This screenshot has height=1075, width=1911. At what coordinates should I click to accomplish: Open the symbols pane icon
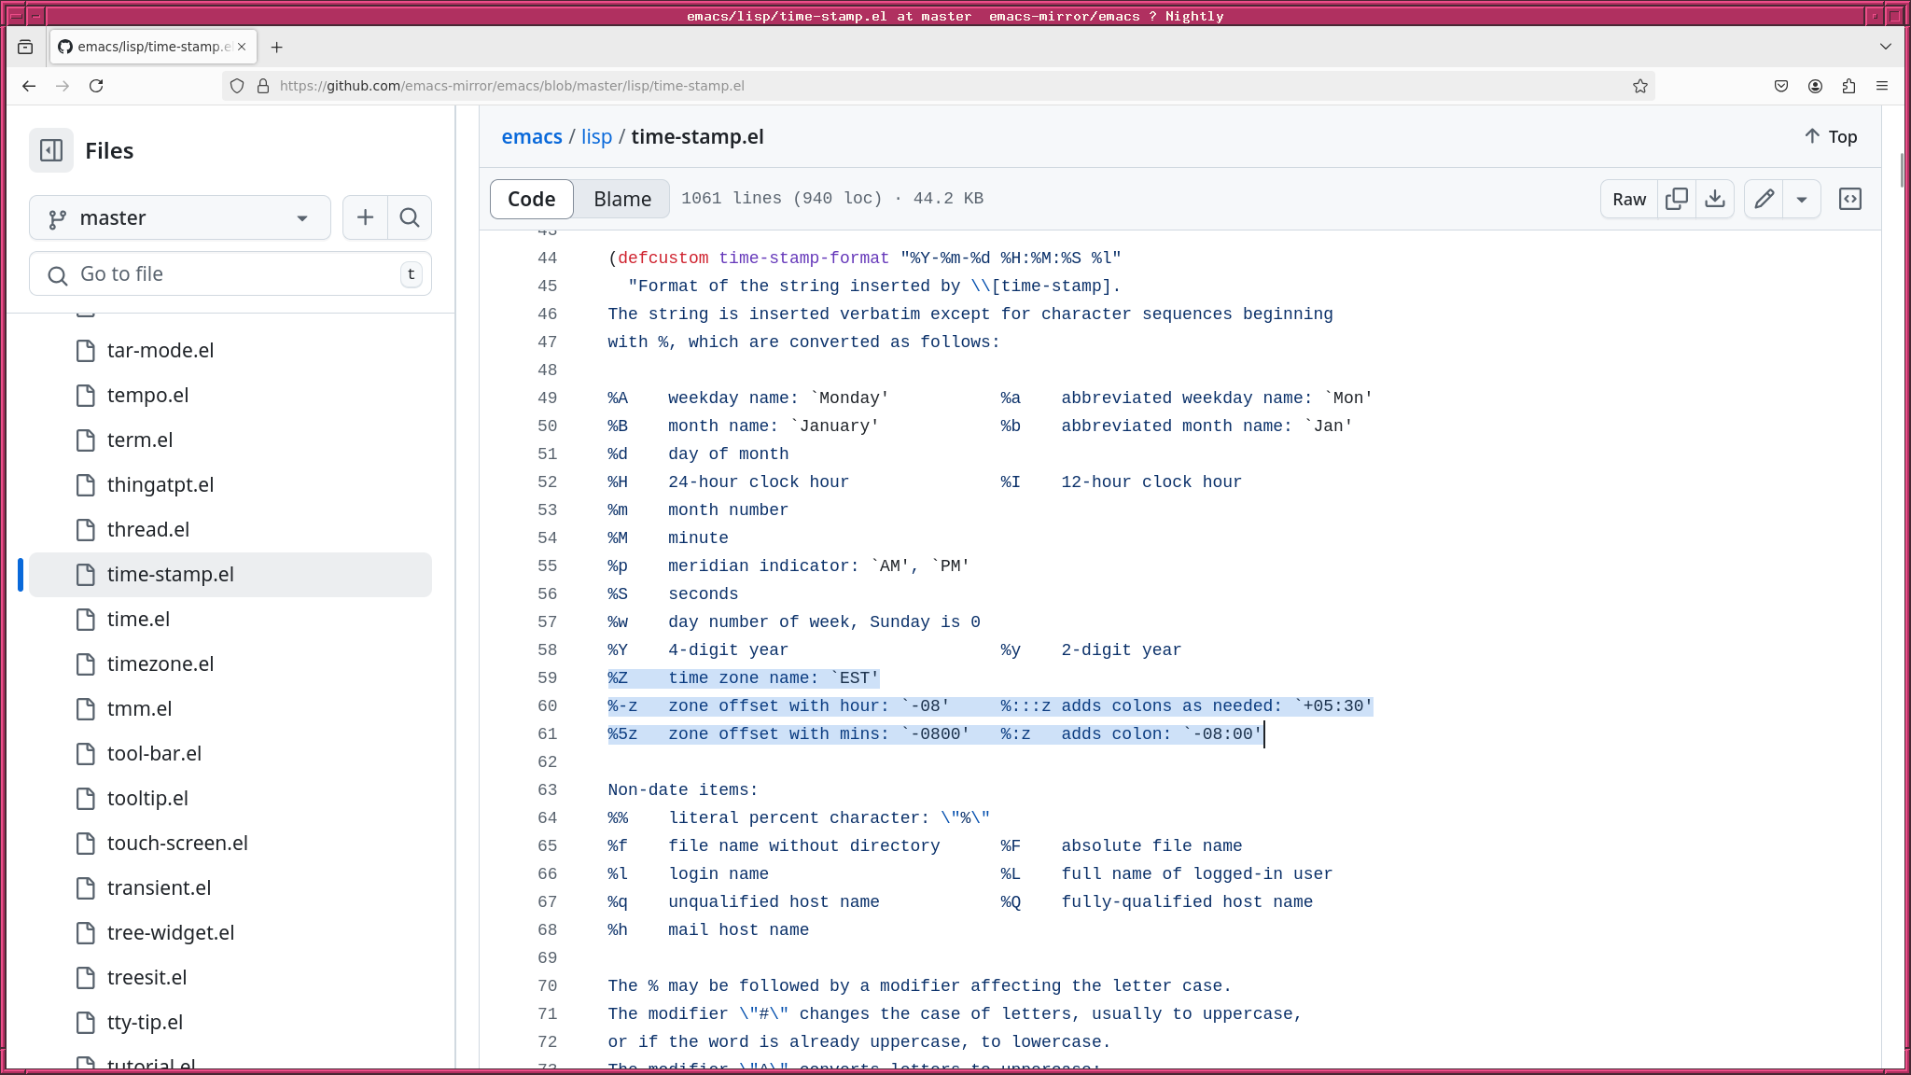click(1849, 199)
